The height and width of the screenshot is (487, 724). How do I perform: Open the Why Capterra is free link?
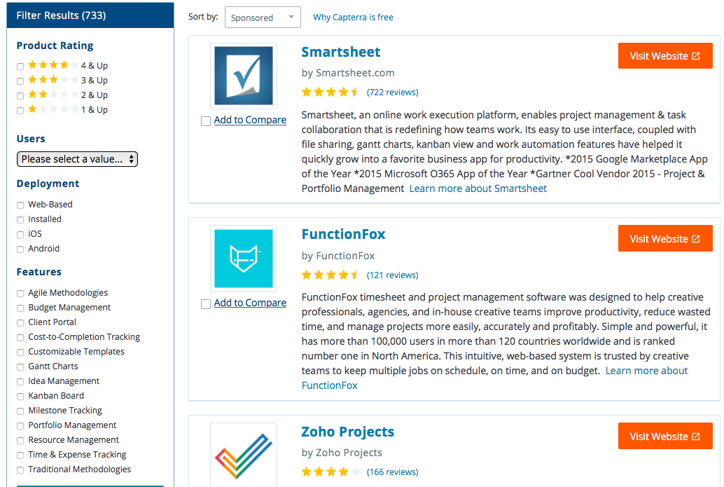click(353, 17)
